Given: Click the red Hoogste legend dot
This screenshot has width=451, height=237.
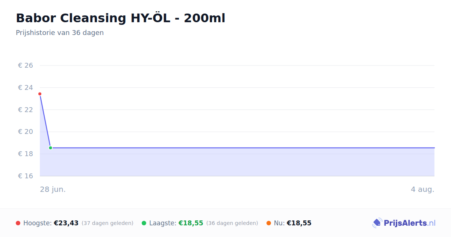Looking at the screenshot, I should point(18,223).
